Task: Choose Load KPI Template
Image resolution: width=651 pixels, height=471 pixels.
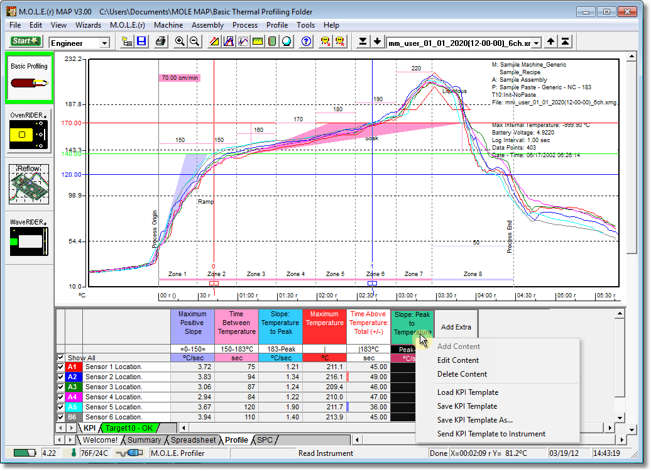Action: click(x=468, y=392)
